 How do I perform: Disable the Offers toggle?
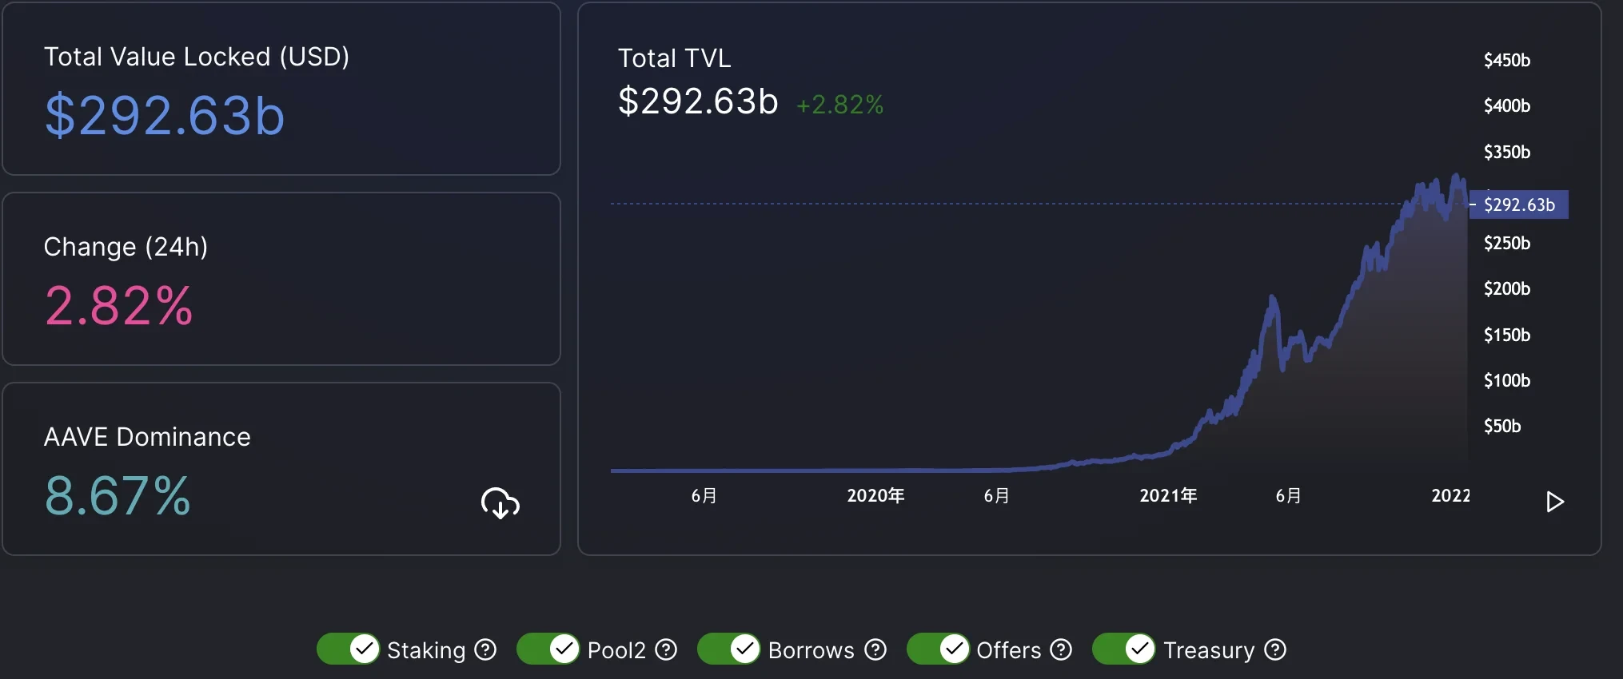[x=939, y=649]
